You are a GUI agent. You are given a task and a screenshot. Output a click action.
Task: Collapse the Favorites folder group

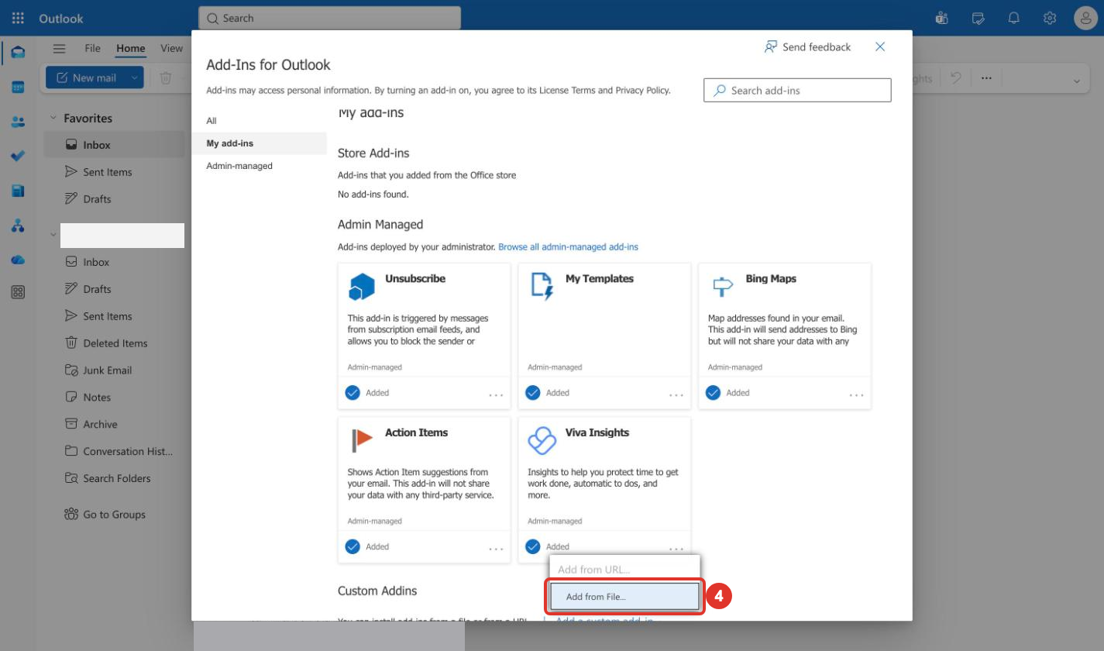coord(53,118)
